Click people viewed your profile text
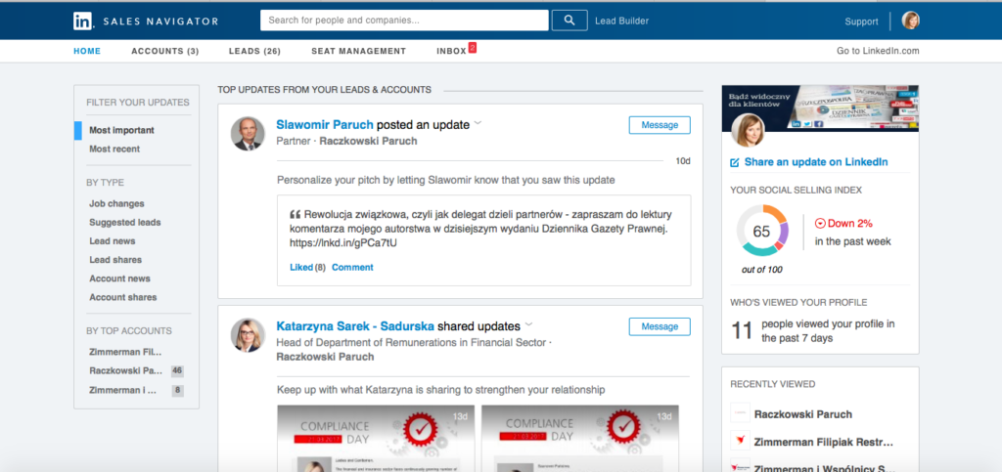 pos(828,331)
